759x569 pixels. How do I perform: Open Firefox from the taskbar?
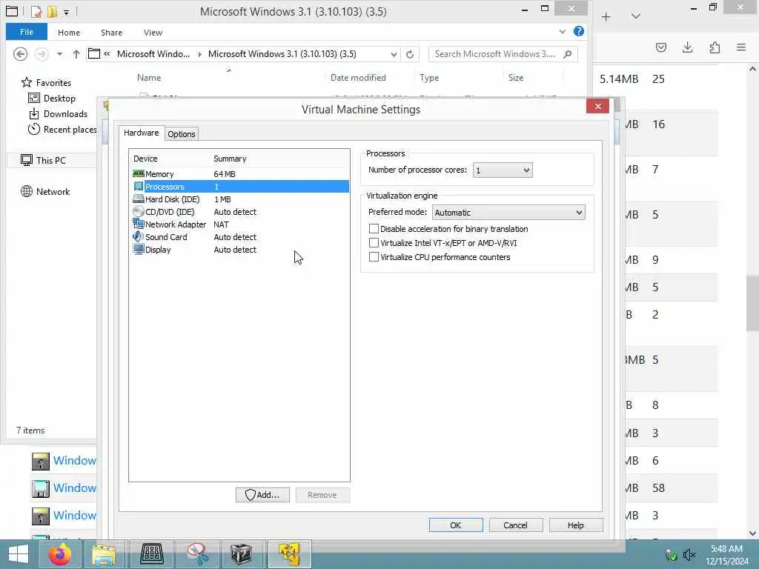[x=60, y=554]
